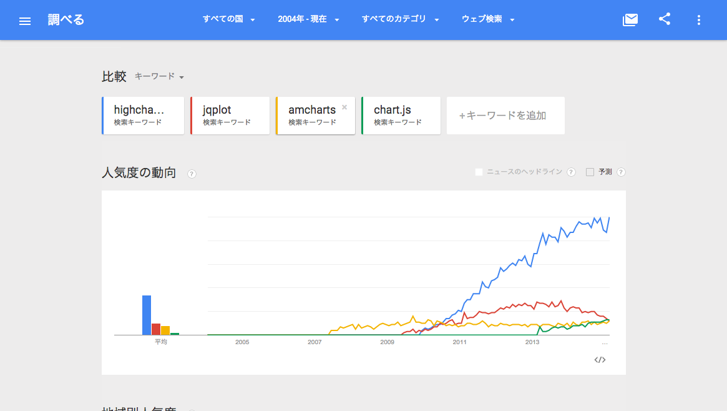Open the 人気度の動向 help icon
This screenshot has height=411, width=727.
(x=191, y=173)
